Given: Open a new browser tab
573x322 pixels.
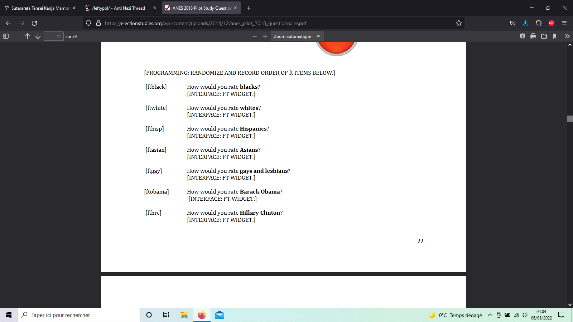Looking at the screenshot, I should pyautogui.click(x=249, y=8).
